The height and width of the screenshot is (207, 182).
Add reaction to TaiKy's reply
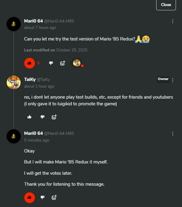point(54,117)
